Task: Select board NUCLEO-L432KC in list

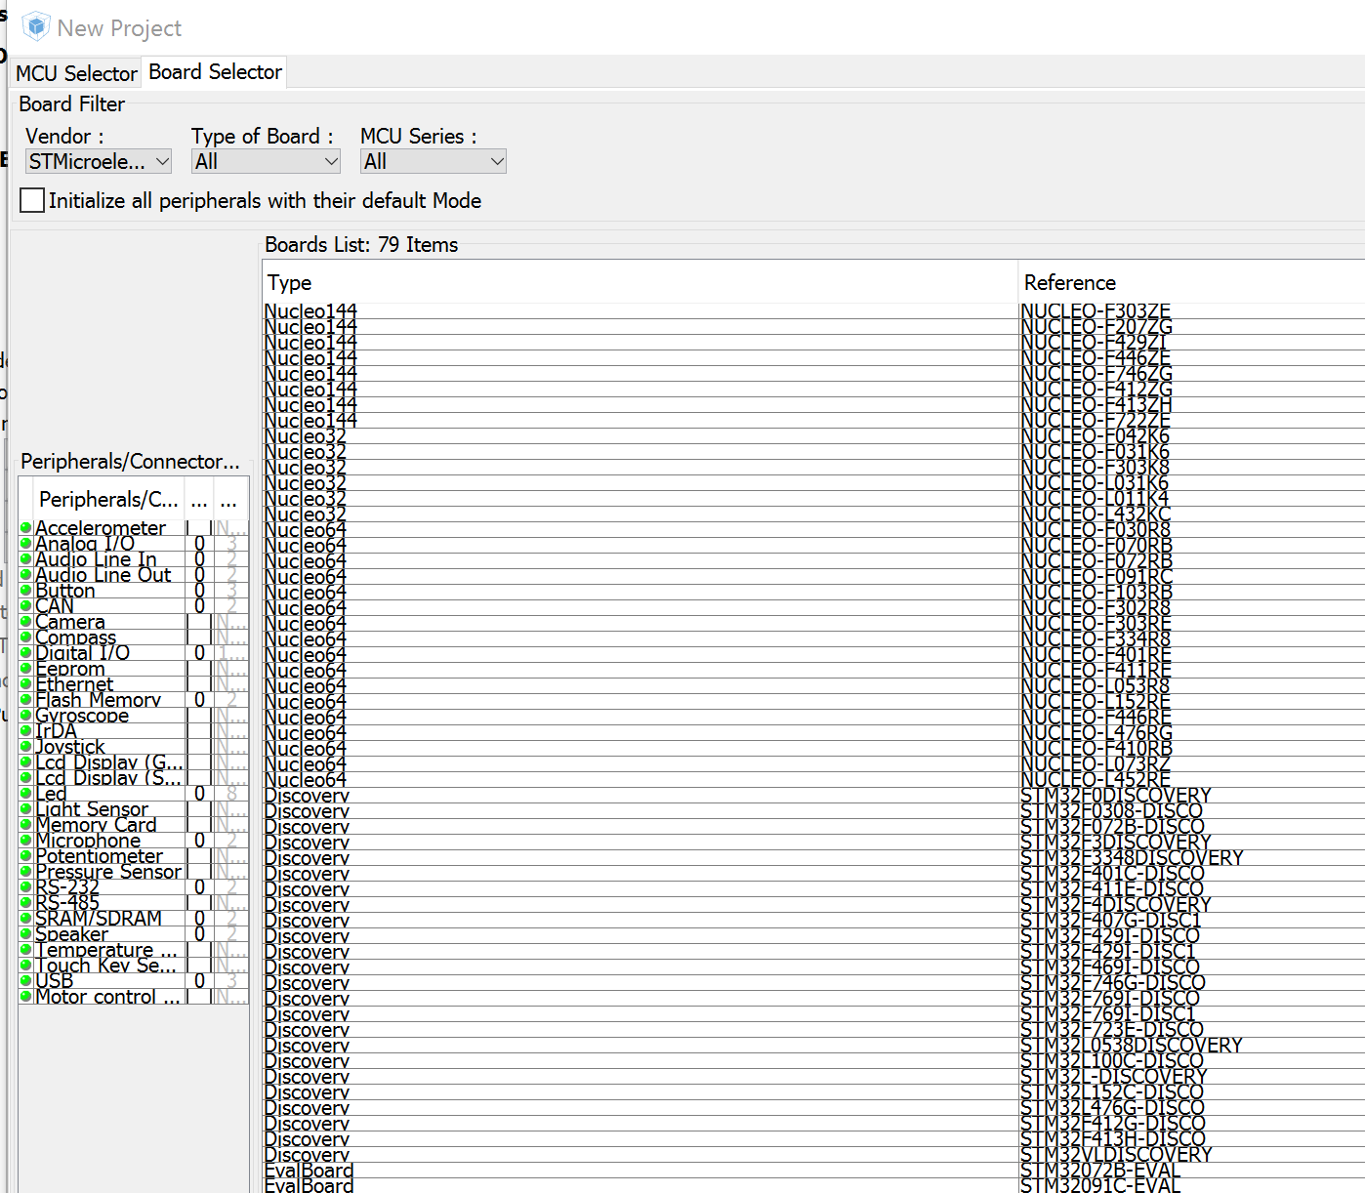Action: 814,514
